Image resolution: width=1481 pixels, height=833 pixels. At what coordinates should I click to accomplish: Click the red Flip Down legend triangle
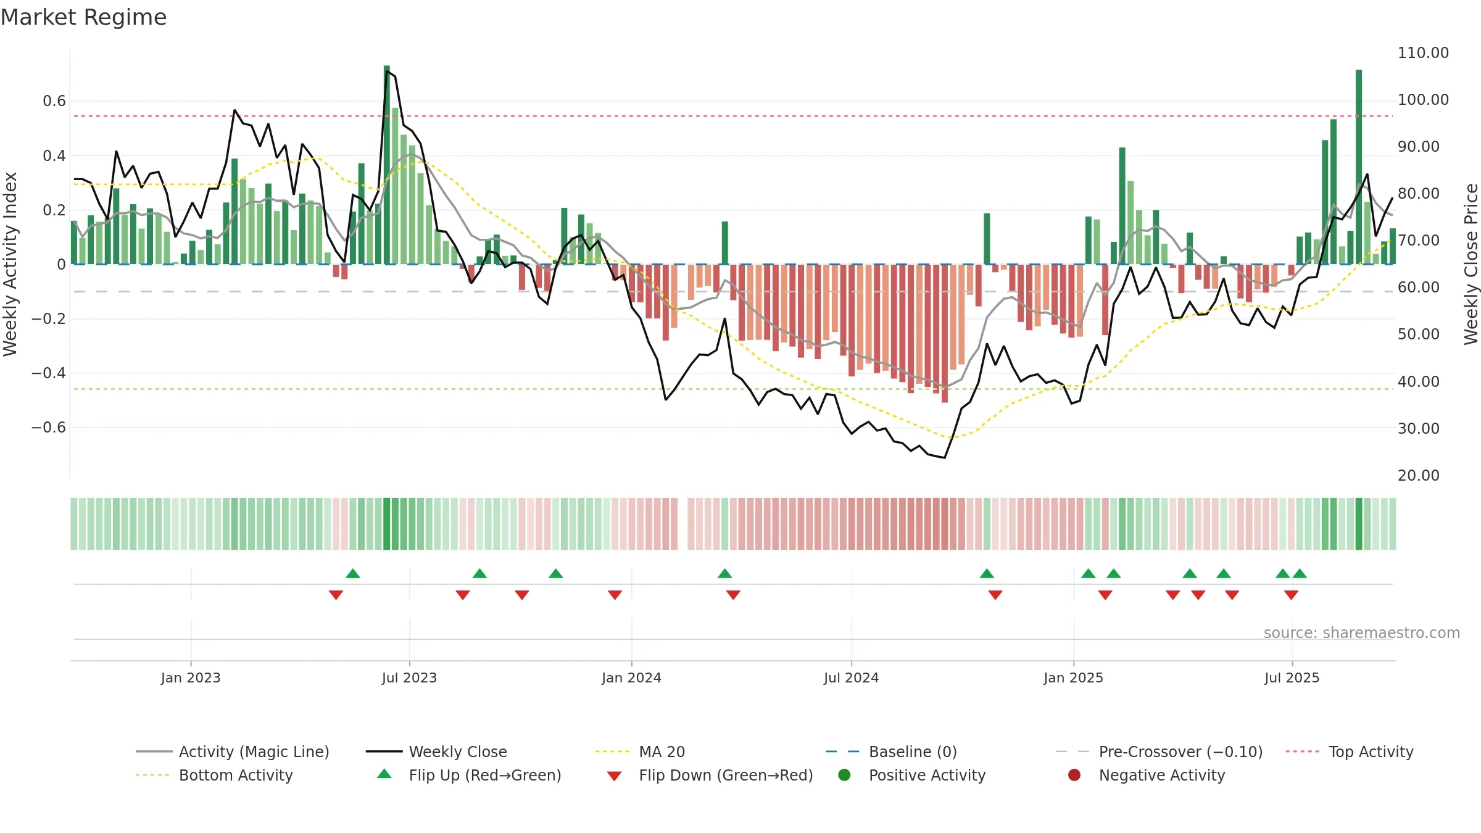pyautogui.click(x=614, y=776)
